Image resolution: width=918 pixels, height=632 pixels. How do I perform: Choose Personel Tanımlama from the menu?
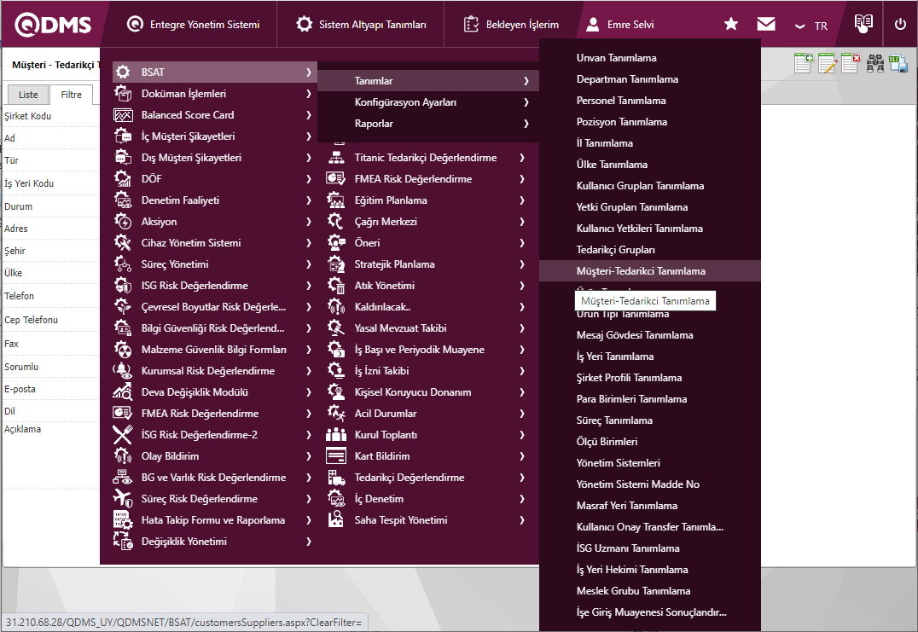tap(621, 101)
